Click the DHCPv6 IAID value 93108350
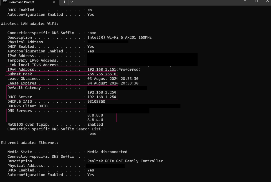Screen dimensions: 271x182 tap(96, 102)
